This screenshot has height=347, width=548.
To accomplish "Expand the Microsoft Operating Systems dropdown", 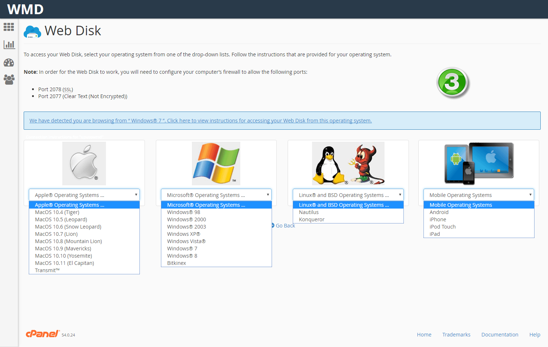I will (x=216, y=195).
